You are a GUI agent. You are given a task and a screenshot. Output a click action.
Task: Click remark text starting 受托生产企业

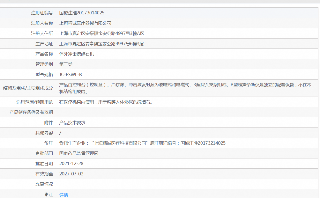point(142,143)
